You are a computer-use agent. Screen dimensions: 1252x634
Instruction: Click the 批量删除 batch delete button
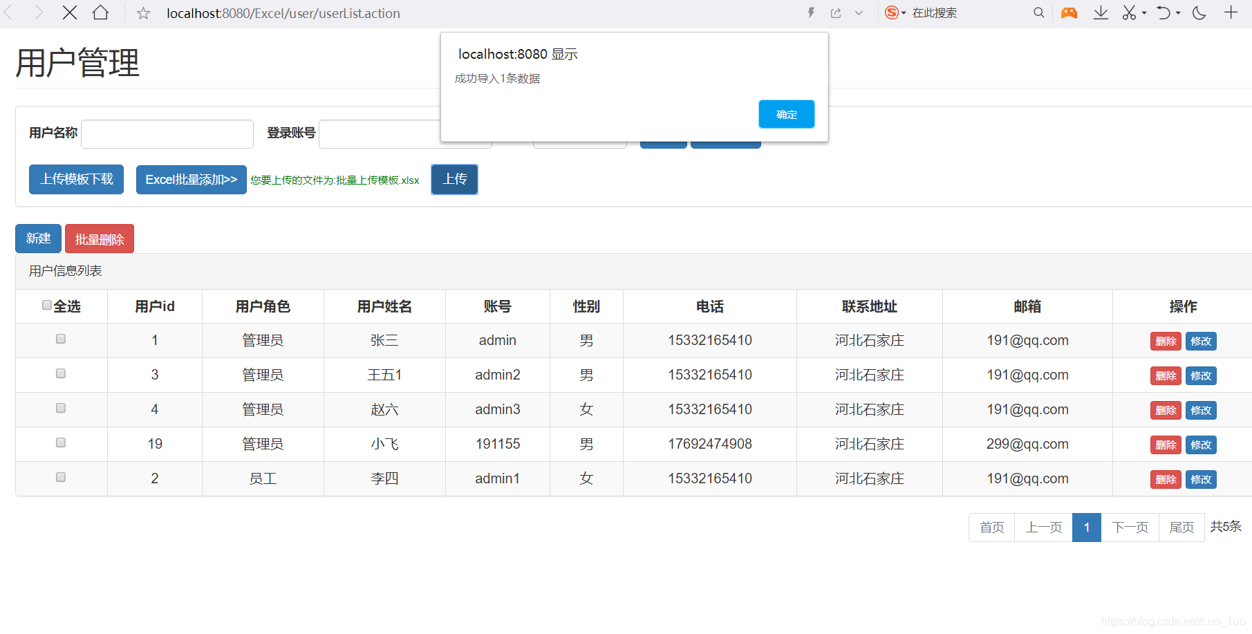pyautogui.click(x=100, y=239)
